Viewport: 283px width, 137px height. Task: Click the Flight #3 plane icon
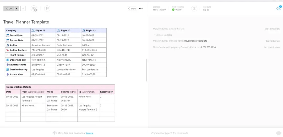pos(84,31)
